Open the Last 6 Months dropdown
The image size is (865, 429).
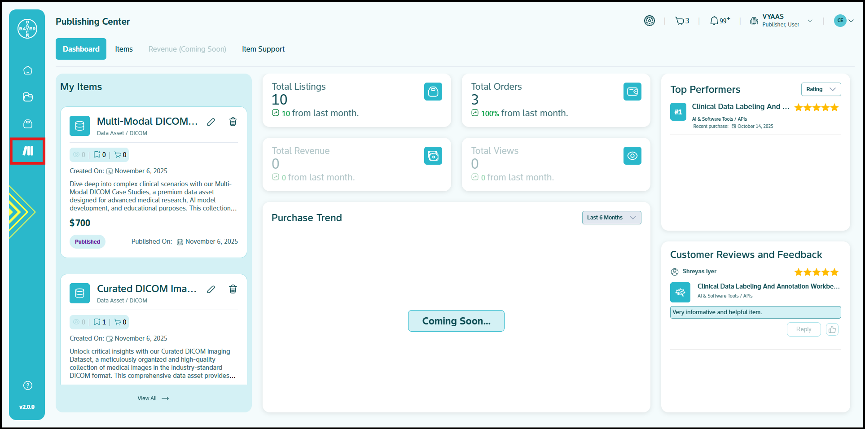611,218
